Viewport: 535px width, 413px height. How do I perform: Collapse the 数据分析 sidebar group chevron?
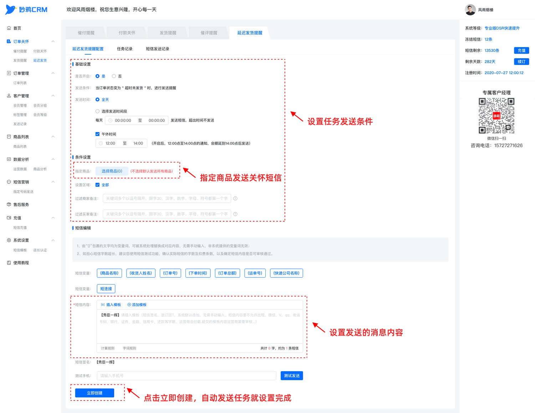click(53, 159)
